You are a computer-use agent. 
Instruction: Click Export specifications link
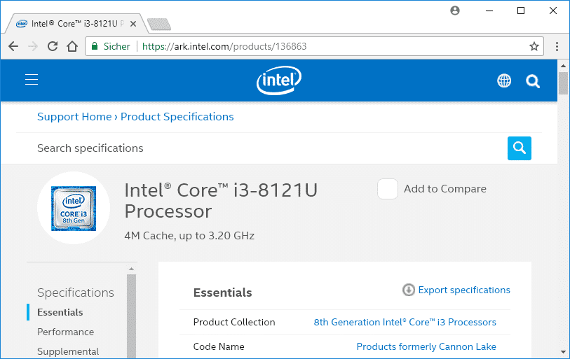pyautogui.click(x=464, y=290)
